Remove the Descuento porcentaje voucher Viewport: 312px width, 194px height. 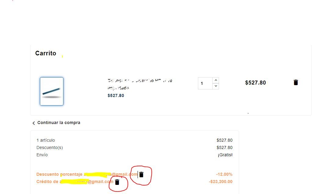[x=141, y=174]
